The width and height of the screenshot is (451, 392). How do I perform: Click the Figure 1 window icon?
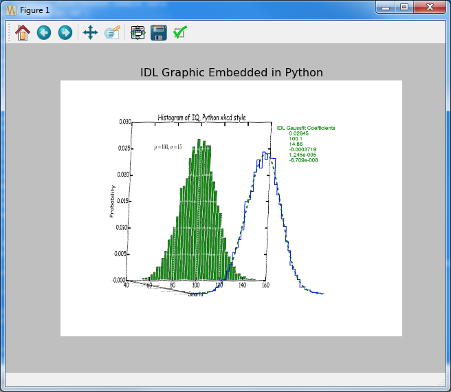click(10, 10)
